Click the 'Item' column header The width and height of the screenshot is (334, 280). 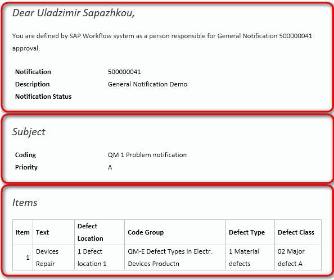coord(22,232)
